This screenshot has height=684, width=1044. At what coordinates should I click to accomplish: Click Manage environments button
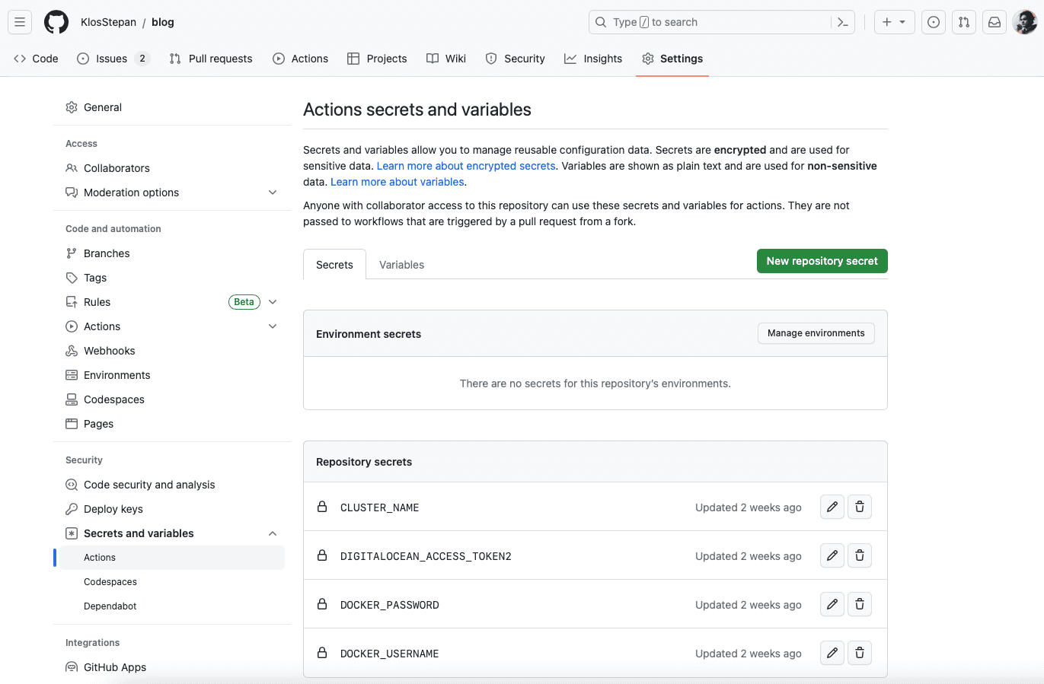[816, 333]
